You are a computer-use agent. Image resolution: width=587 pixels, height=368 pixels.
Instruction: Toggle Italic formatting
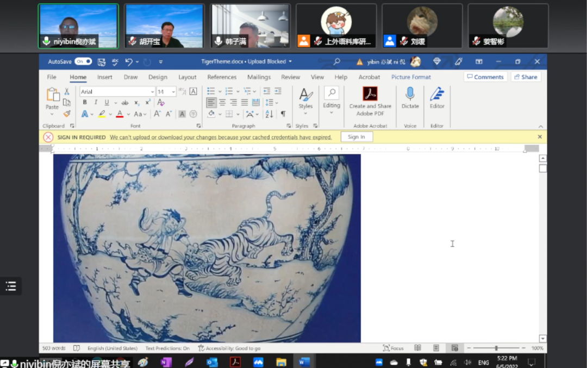click(x=96, y=102)
